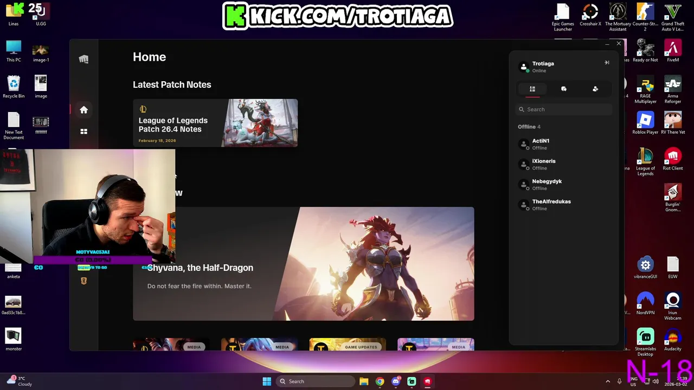Open the U.GG desktop shortcut
Viewport: 694px width, 390px height.
coord(41,15)
